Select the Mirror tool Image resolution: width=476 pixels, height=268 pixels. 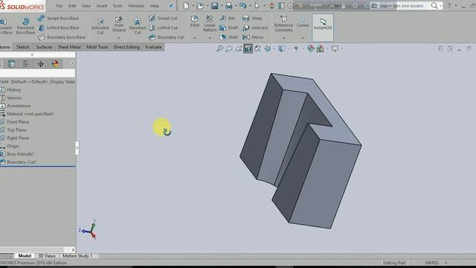tap(253, 37)
